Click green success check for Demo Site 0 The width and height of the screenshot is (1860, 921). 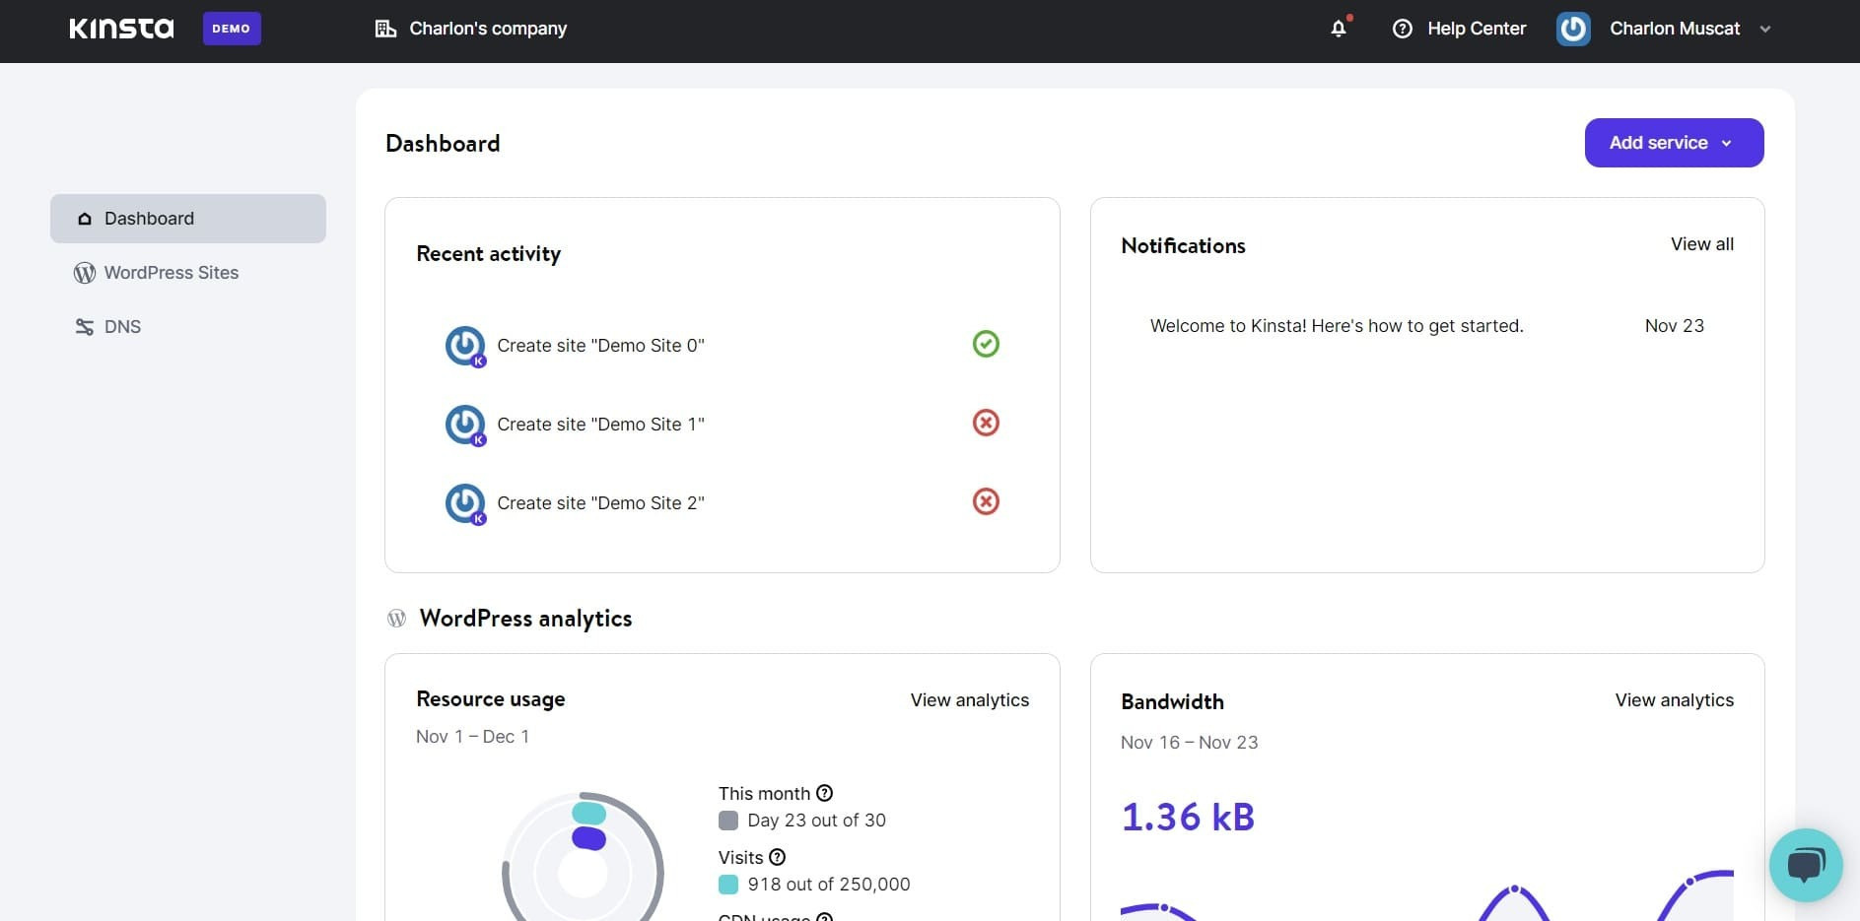tap(986, 344)
